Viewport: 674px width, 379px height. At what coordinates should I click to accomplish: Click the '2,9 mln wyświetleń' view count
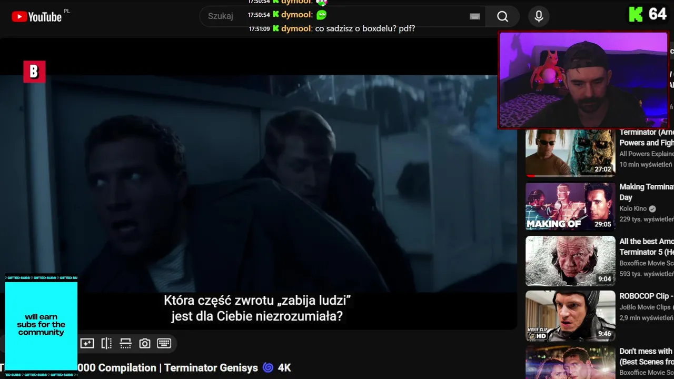coord(647,318)
